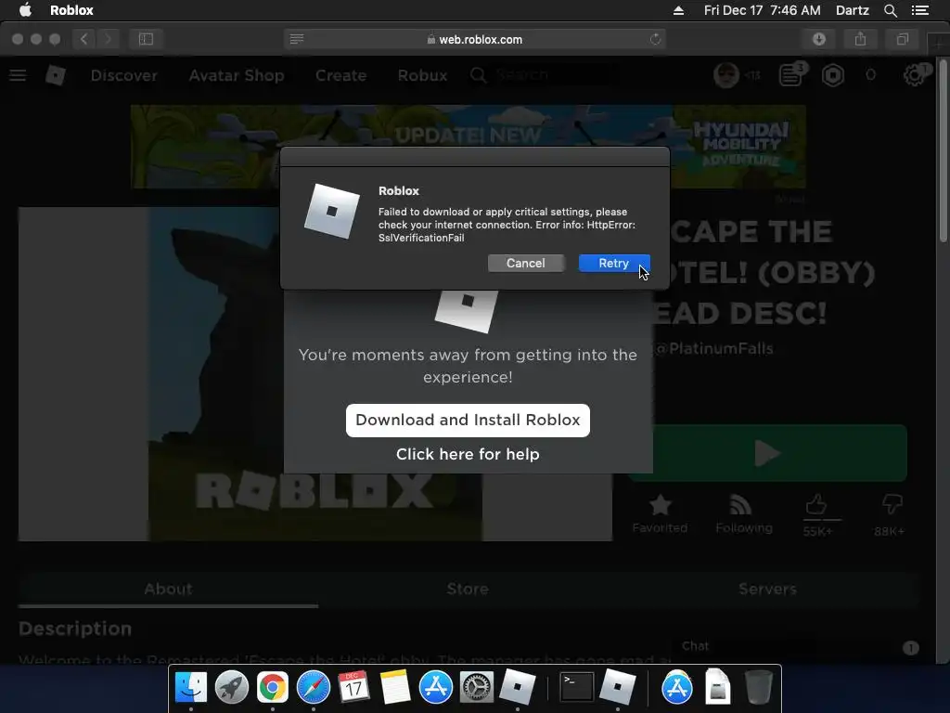Switch to the About tab
The height and width of the screenshot is (713, 950).
point(169,589)
